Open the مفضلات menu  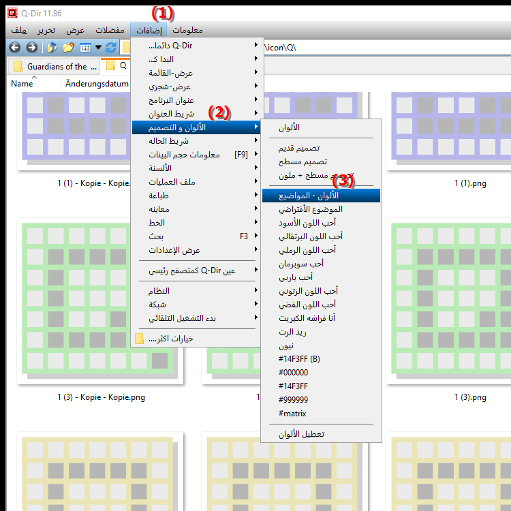click(x=110, y=30)
